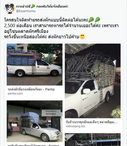Click the first cabbage emoji in tweet text
Viewport: 127px width, 146px height.
pos(91,20)
